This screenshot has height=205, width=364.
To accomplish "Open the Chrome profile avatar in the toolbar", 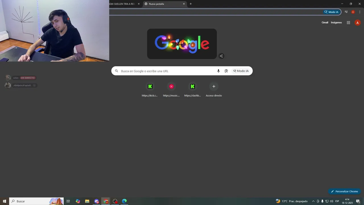I will pos(353,12).
